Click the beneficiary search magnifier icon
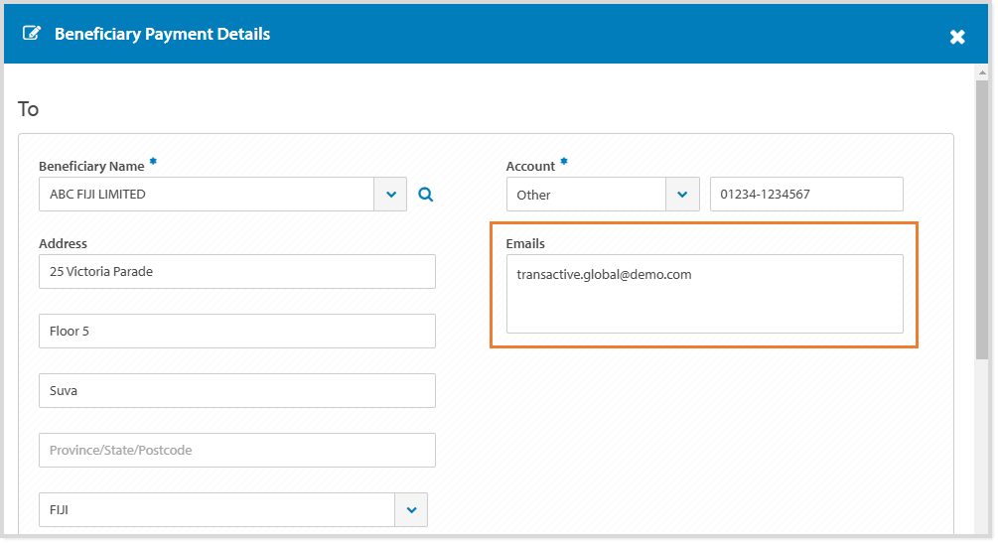 point(425,195)
